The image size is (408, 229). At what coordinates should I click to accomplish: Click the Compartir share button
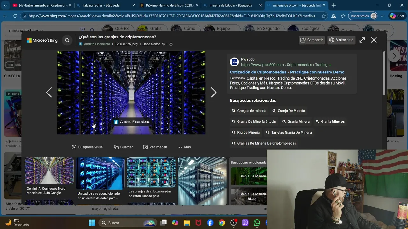click(x=312, y=40)
